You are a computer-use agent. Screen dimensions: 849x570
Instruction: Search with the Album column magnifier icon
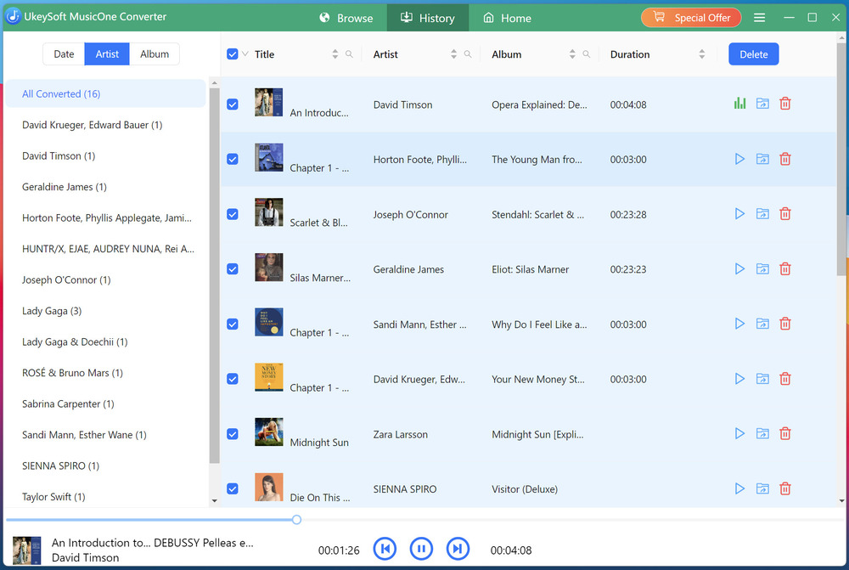pos(587,54)
